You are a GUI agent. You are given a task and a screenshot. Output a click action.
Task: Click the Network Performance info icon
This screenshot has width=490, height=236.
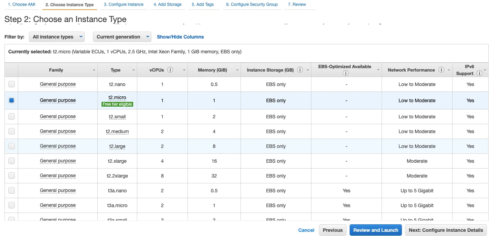441,70
